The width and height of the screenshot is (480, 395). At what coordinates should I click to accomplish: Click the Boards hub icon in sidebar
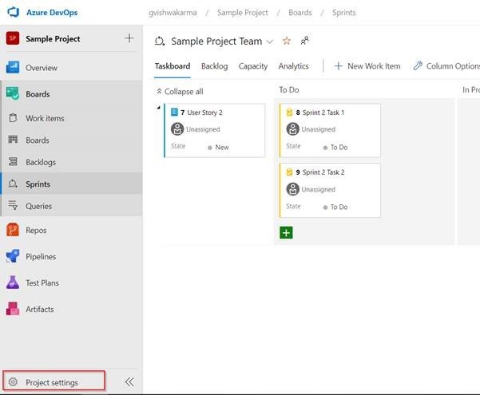point(13,93)
